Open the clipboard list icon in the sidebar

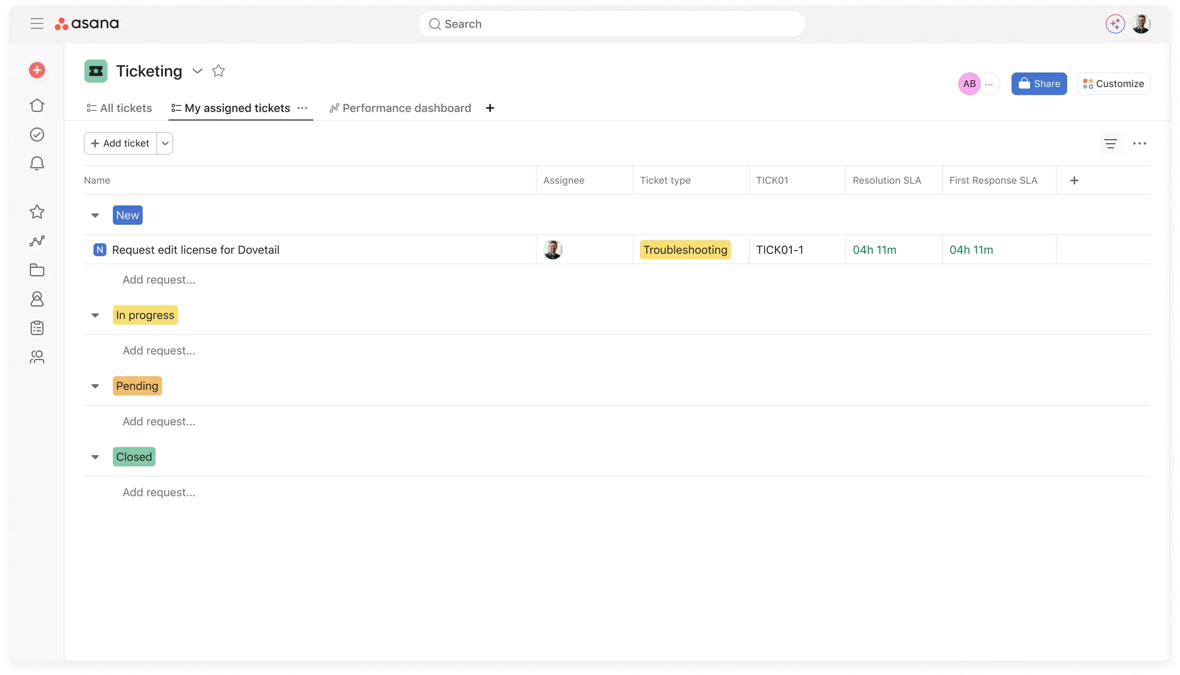pos(37,328)
